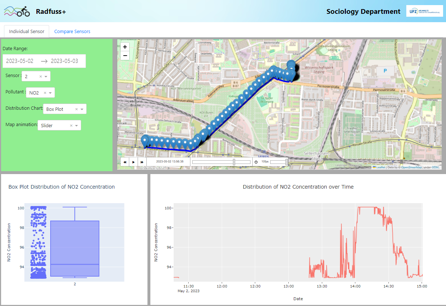
Task: Open the Leaflet attribution link
Action: click(379, 167)
